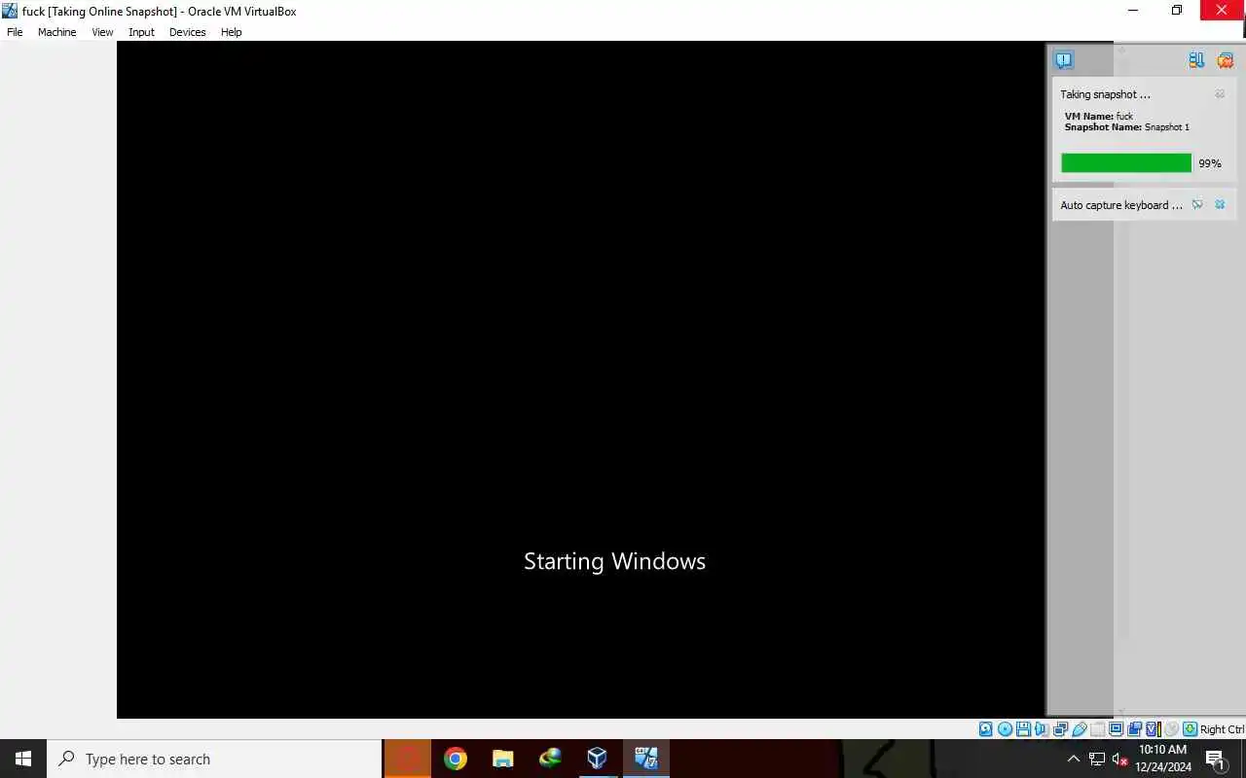Open the Input menu
This screenshot has height=778, width=1246.
coord(141,32)
